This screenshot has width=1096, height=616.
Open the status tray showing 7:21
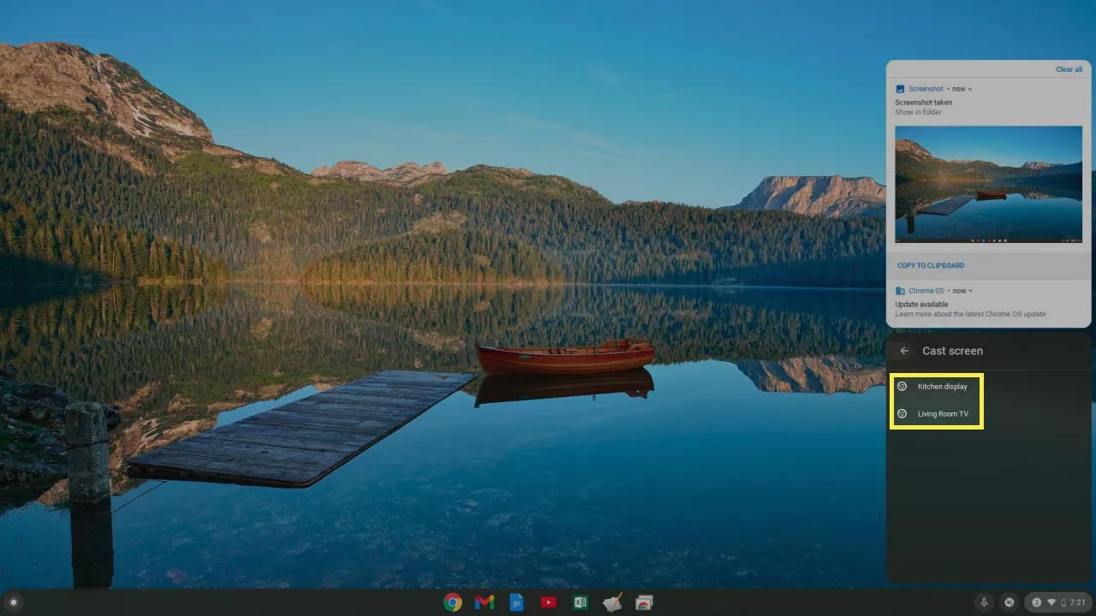[1058, 602]
